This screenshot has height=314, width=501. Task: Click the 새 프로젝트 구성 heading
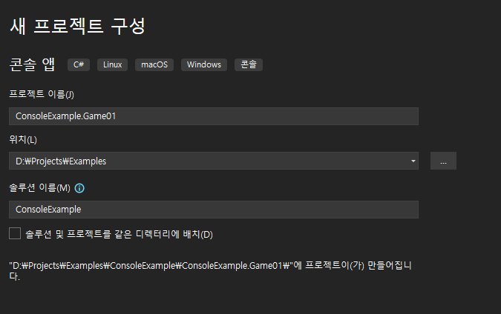(78, 26)
